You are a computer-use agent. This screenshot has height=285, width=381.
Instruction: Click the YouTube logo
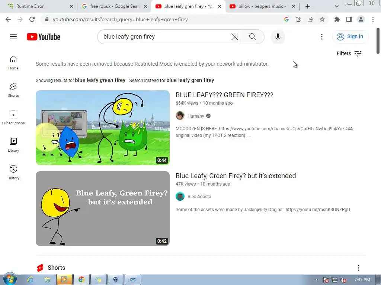coord(44,37)
